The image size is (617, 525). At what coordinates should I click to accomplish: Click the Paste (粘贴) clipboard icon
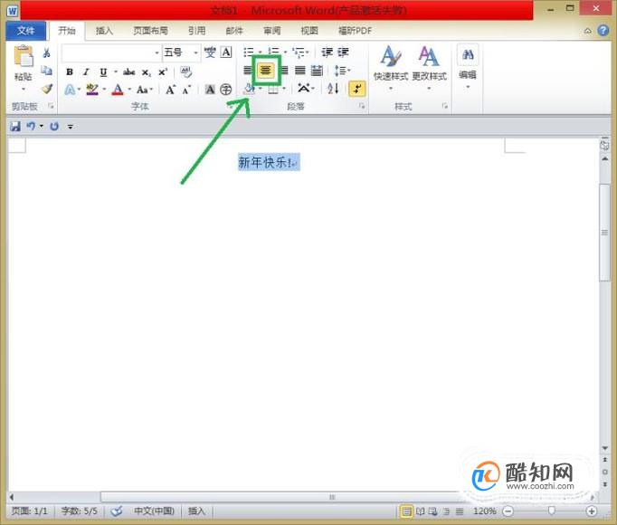tap(24, 56)
